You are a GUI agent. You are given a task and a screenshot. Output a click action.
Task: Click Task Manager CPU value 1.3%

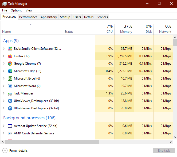click(x=109, y=93)
